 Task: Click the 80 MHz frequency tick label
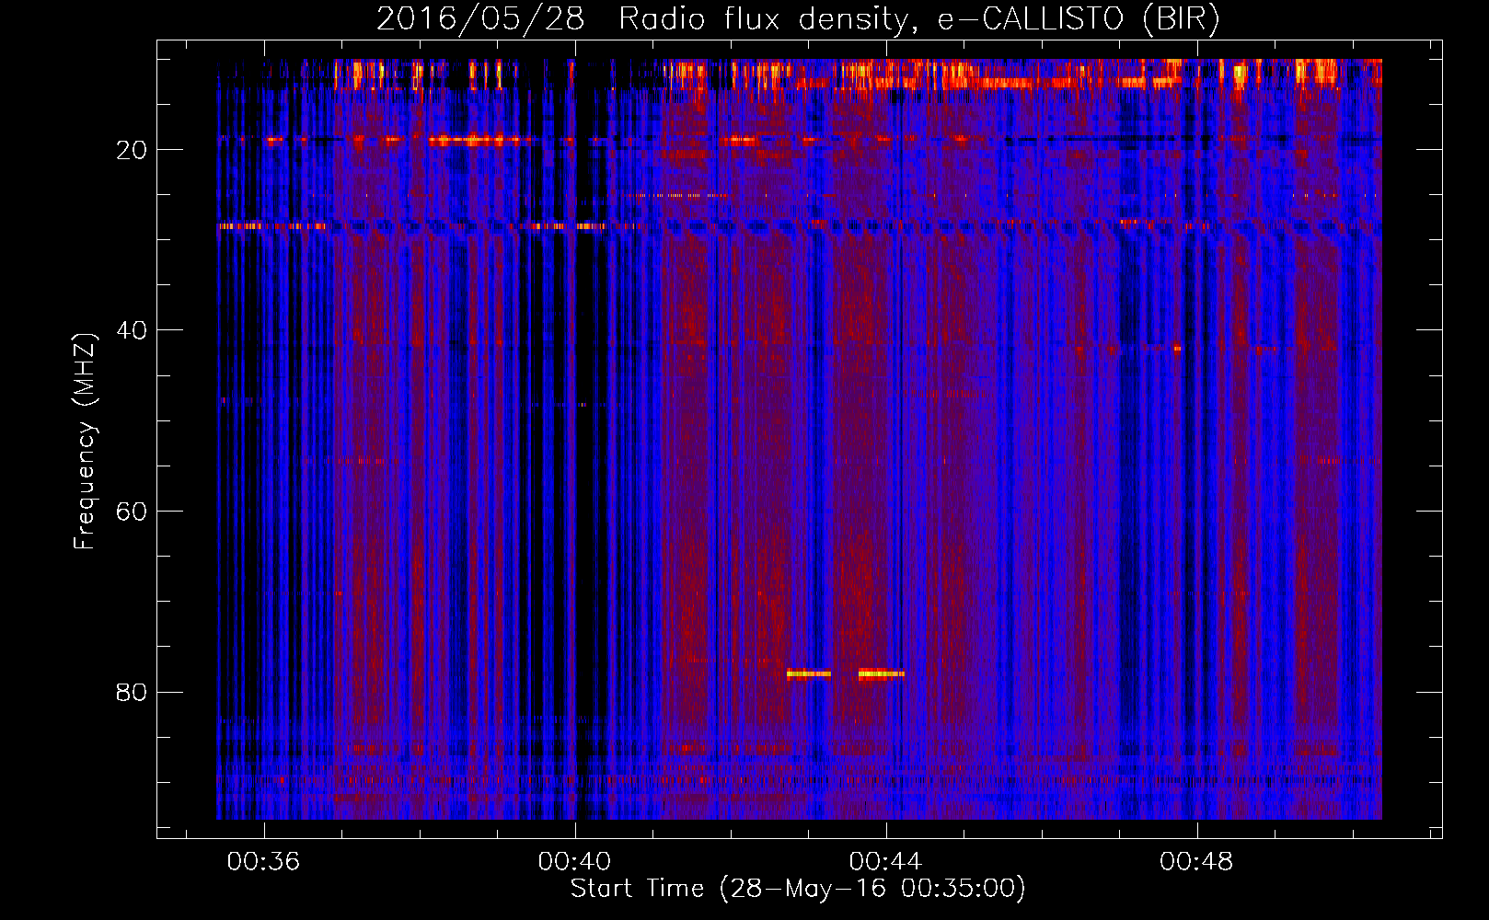click(133, 692)
